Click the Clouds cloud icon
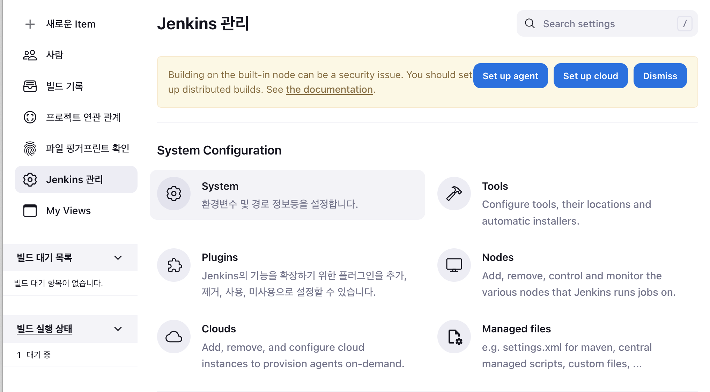The width and height of the screenshot is (710, 392). click(x=174, y=337)
